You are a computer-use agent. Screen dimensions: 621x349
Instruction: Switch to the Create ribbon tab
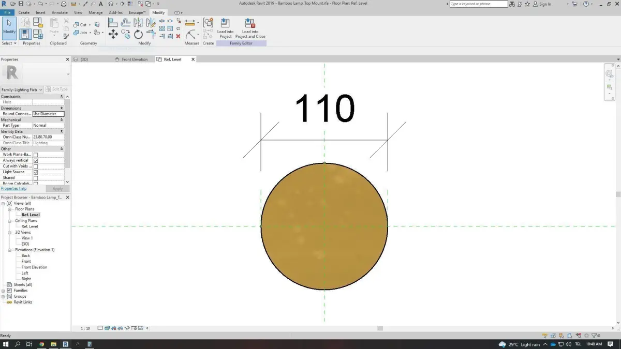[24, 12]
